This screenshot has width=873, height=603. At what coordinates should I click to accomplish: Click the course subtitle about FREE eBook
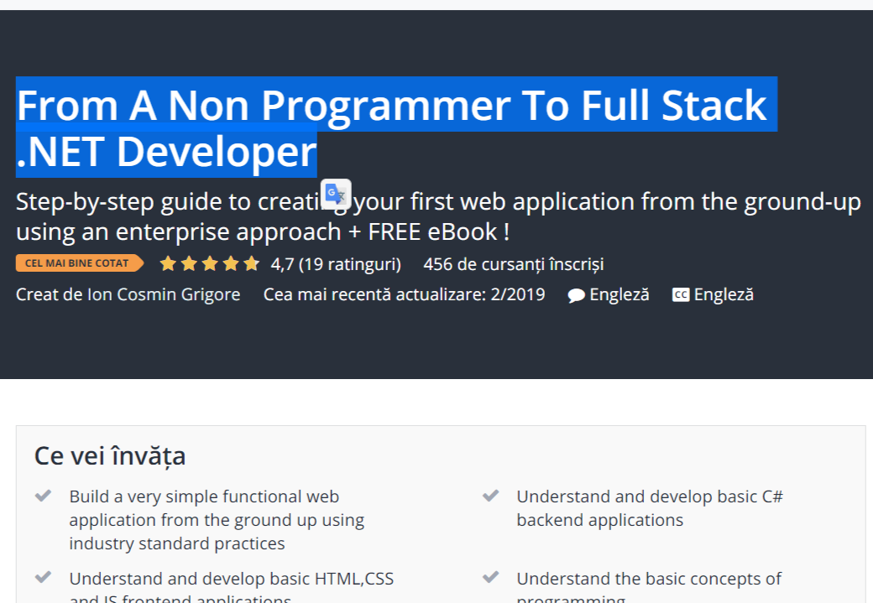[436, 216]
